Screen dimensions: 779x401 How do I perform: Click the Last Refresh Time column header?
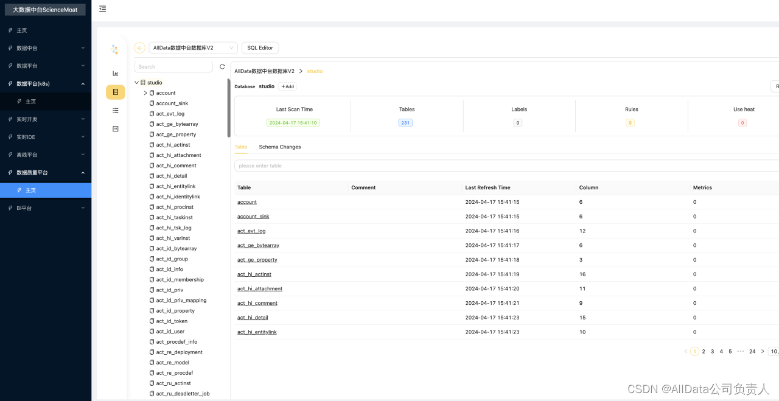(487, 187)
